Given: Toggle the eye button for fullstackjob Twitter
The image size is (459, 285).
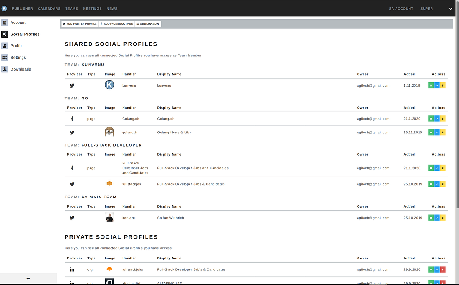Looking at the screenshot, I should (431, 184).
